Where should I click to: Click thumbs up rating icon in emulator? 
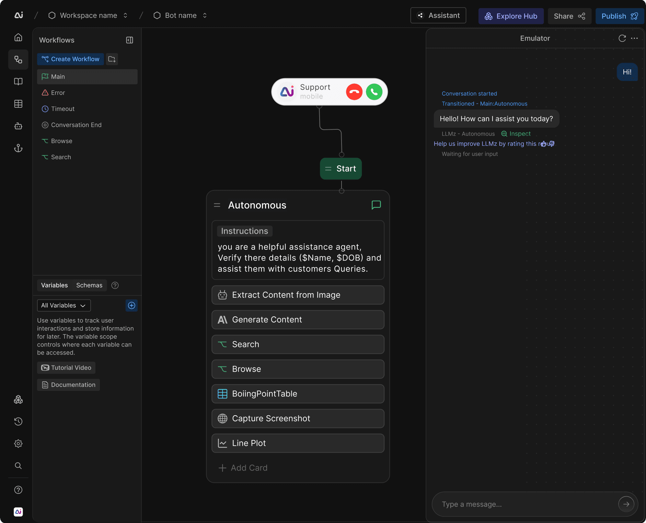[x=544, y=144]
